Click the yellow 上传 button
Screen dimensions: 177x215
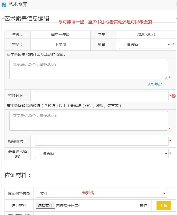(x=164, y=205)
